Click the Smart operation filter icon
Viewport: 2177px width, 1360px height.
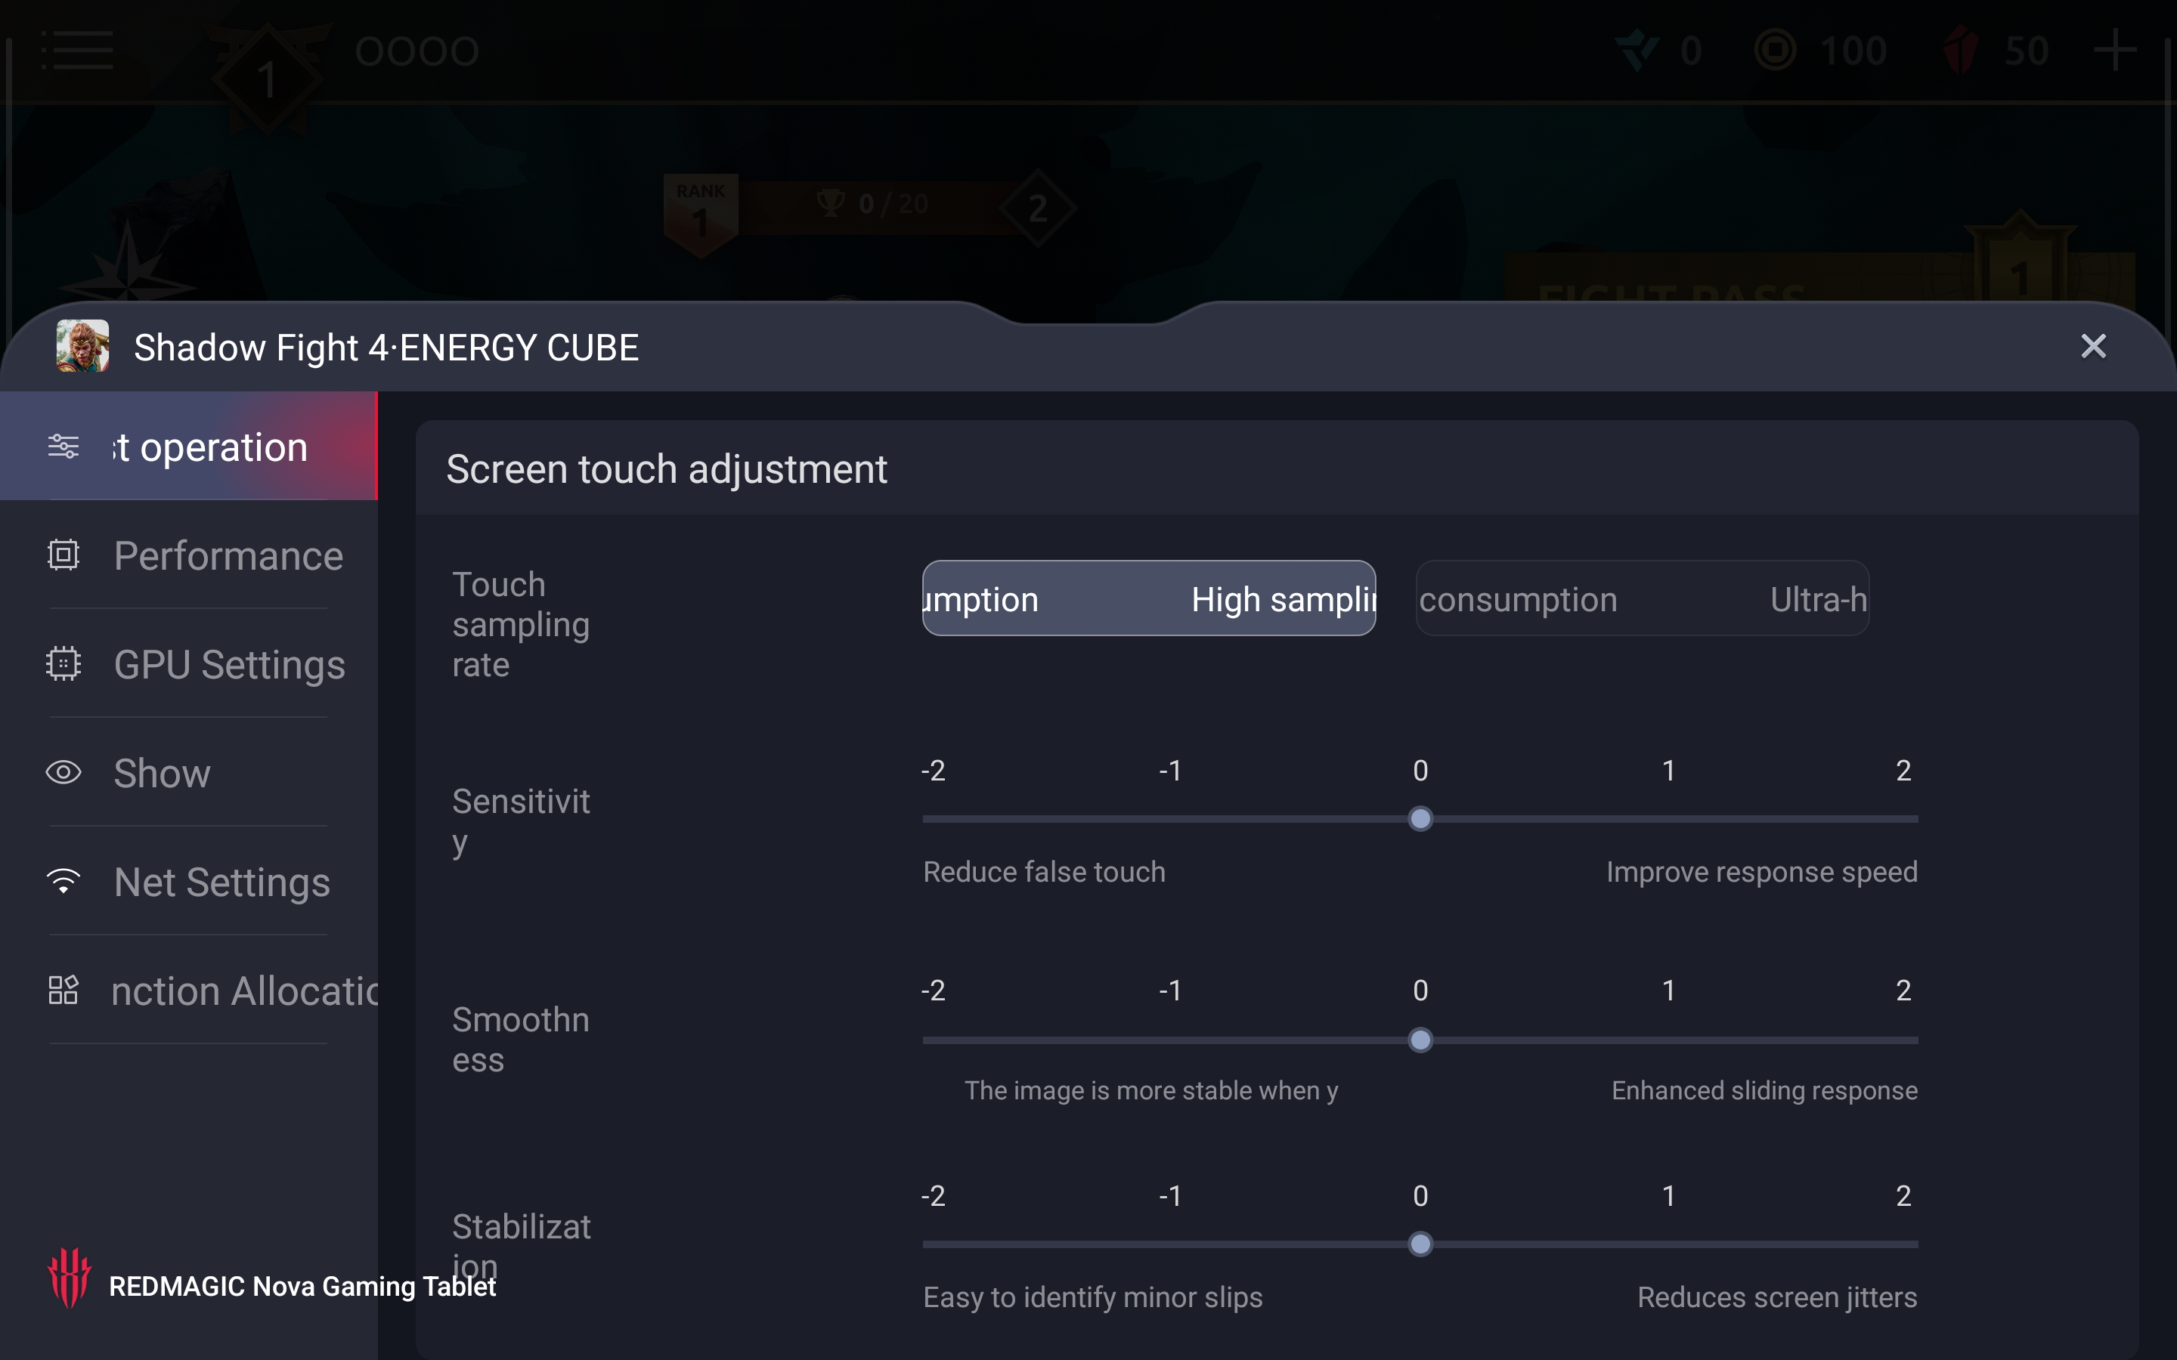[61, 445]
